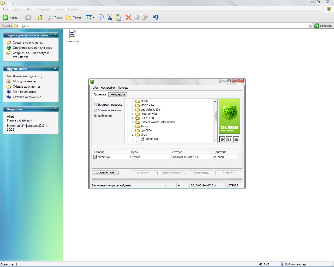Collapse the virus folder in tree
The width and height of the screenshot is (334, 267).
click(132, 135)
